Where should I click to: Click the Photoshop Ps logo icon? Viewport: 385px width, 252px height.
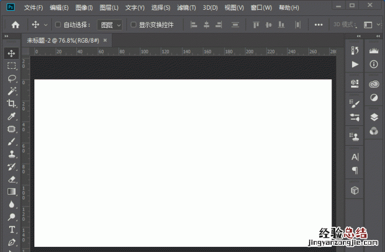point(10,7)
